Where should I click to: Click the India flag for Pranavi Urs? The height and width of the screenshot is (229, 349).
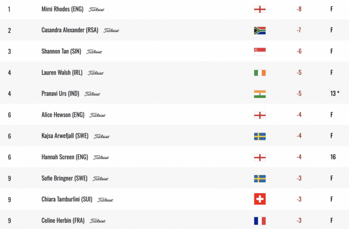click(260, 94)
